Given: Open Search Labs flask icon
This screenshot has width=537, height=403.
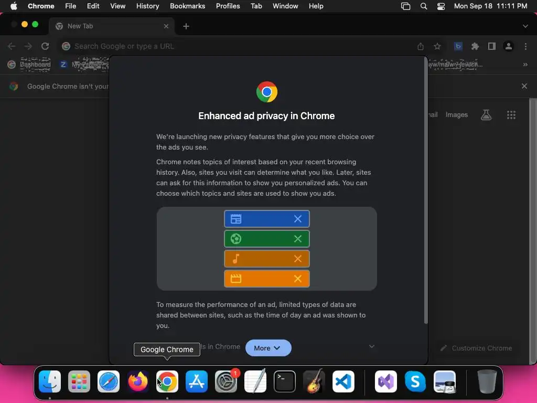Looking at the screenshot, I should pyautogui.click(x=486, y=115).
